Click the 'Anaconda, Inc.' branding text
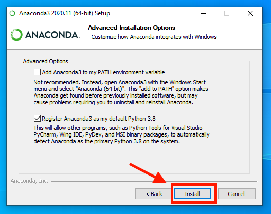 pos(29,181)
